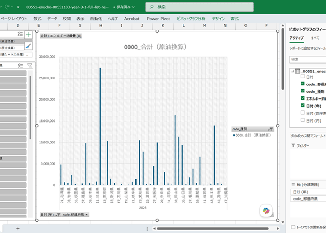Uncheck the 日付 (年) field checkbox
Screen dimensions: 326x233
click(303, 106)
